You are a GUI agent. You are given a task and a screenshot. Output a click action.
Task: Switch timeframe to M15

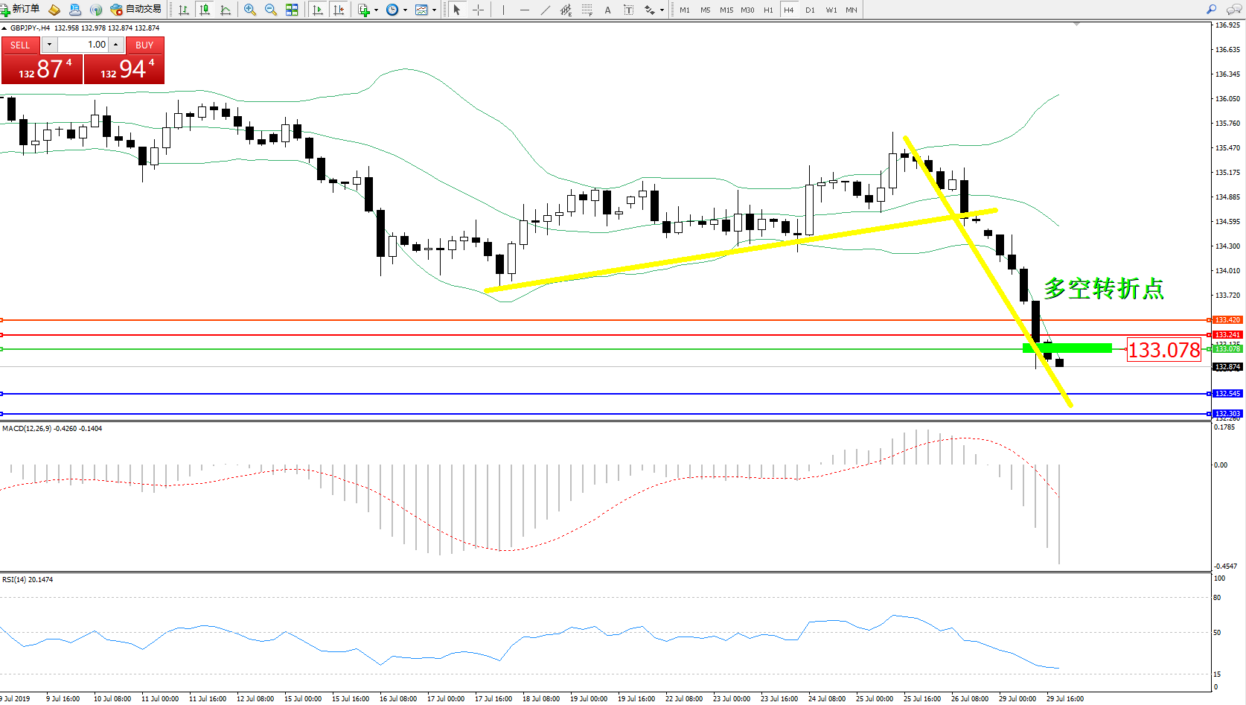726,10
